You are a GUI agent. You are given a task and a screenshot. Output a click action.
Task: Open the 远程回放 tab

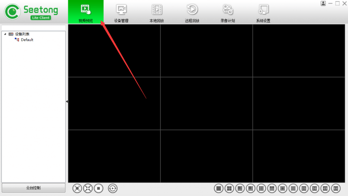click(x=192, y=13)
